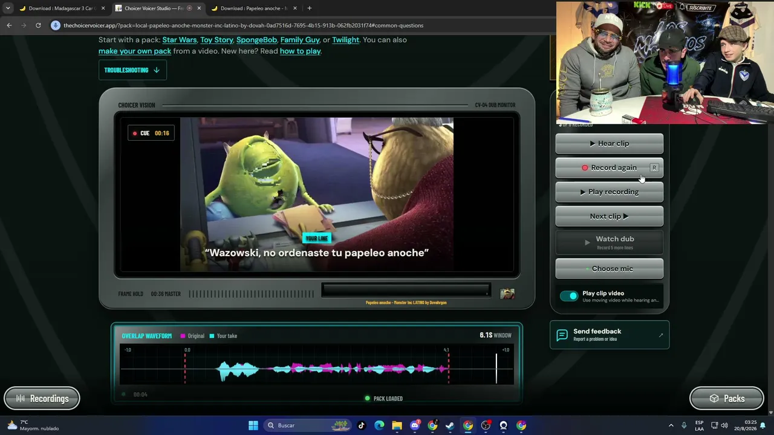The image size is (774, 435).
Task: Reload the current page
Action: tap(38, 25)
